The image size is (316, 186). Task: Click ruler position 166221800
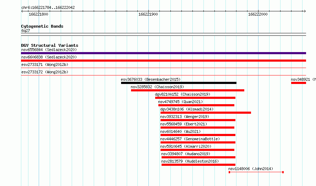pyautogui.click(x=38, y=14)
